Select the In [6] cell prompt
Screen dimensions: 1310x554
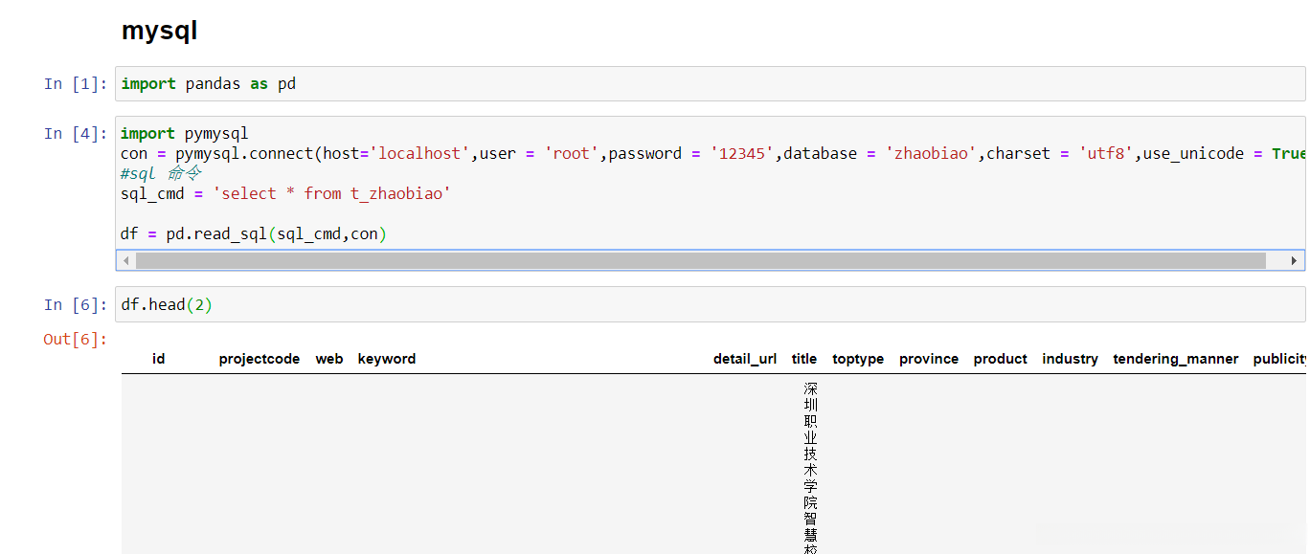(76, 305)
